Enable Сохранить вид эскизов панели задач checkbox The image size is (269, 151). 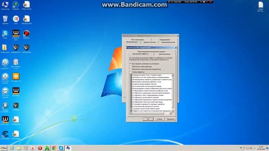pyautogui.click(x=131, y=109)
